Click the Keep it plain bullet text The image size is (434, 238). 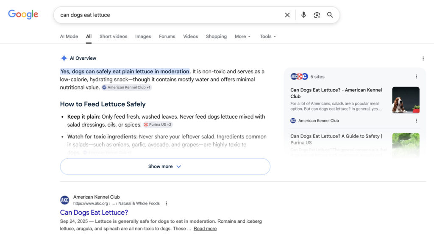coord(166,121)
